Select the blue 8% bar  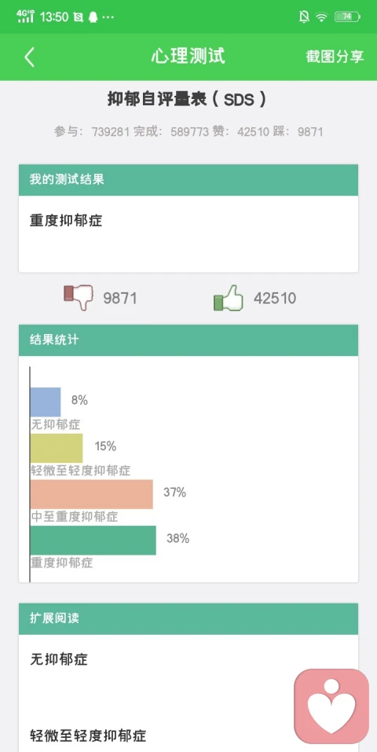point(46,402)
